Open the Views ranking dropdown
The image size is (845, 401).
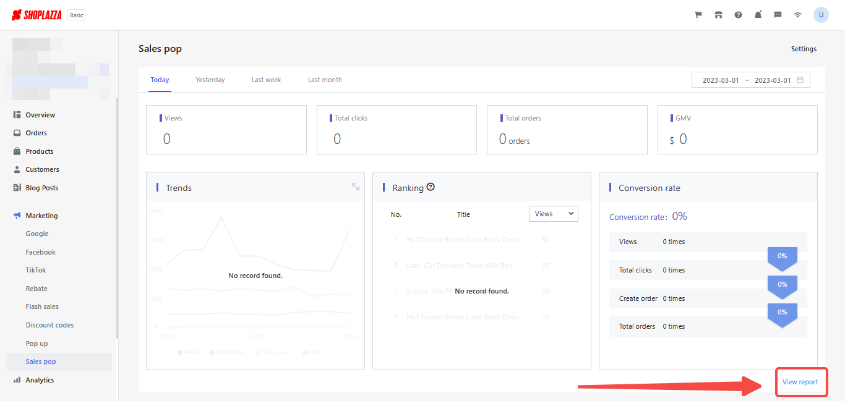coord(554,214)
